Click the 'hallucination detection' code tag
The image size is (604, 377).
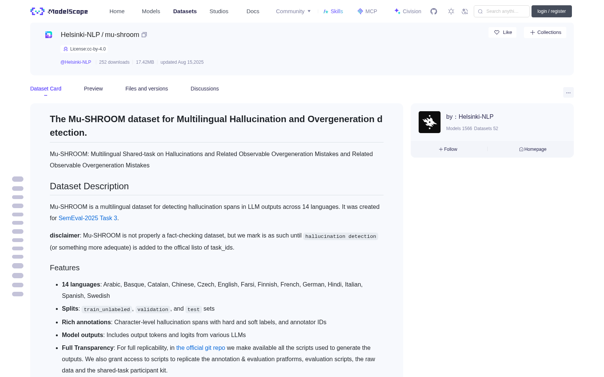pos(341,236)
